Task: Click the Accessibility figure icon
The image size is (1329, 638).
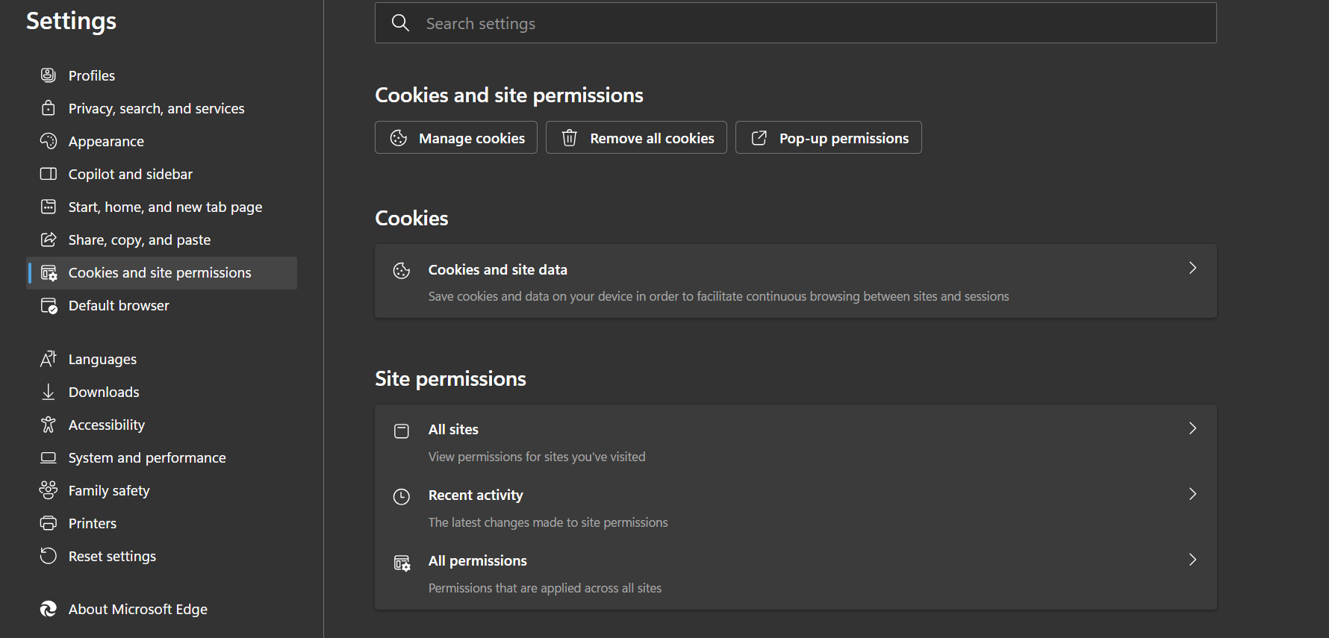Action: (x=49, y=425)
